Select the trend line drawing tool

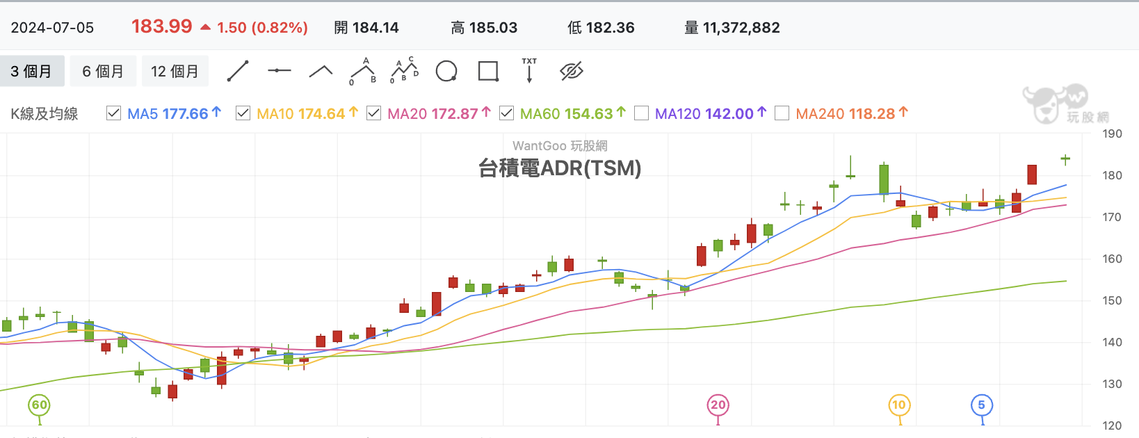click(238, 71)
